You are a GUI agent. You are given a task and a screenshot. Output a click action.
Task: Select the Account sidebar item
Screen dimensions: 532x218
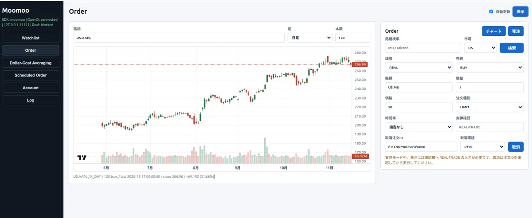point(31,88)
